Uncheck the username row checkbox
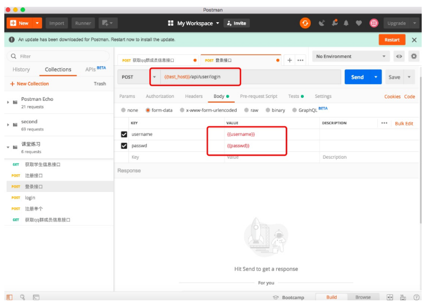 point(124,134)
